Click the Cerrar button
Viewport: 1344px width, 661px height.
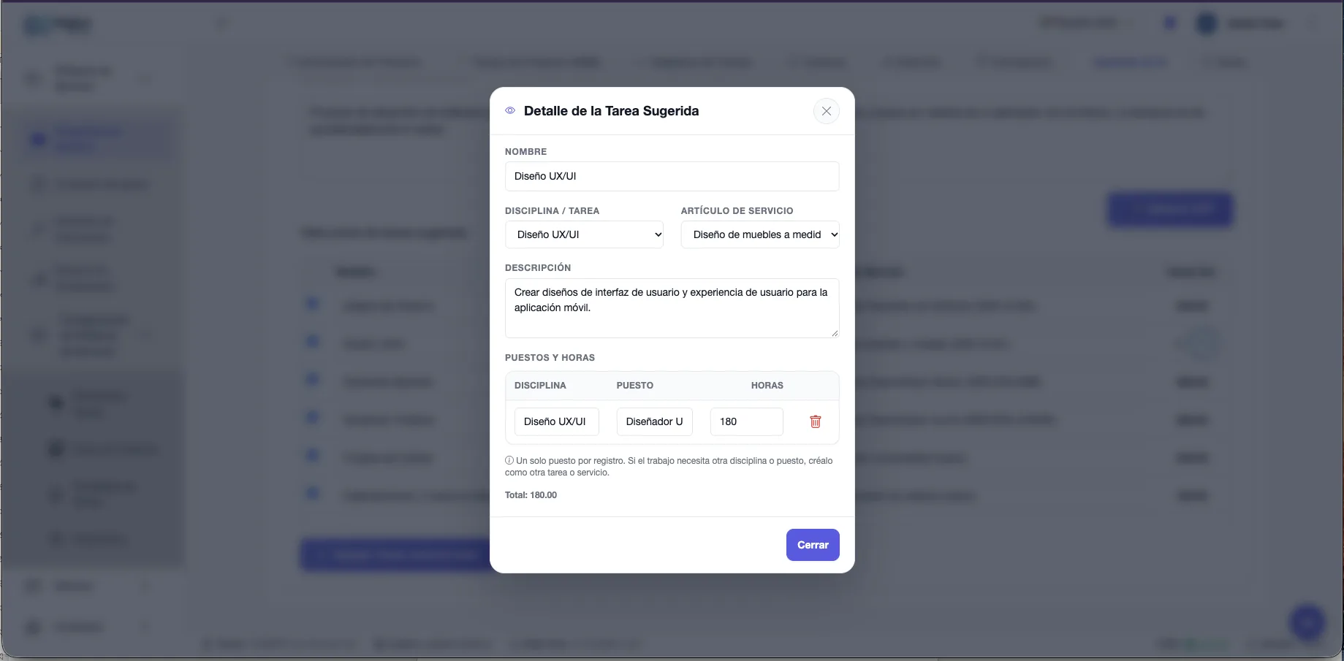(x=813, y=545)
